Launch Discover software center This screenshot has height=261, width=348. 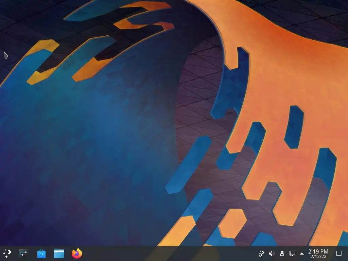coord(41,254)
